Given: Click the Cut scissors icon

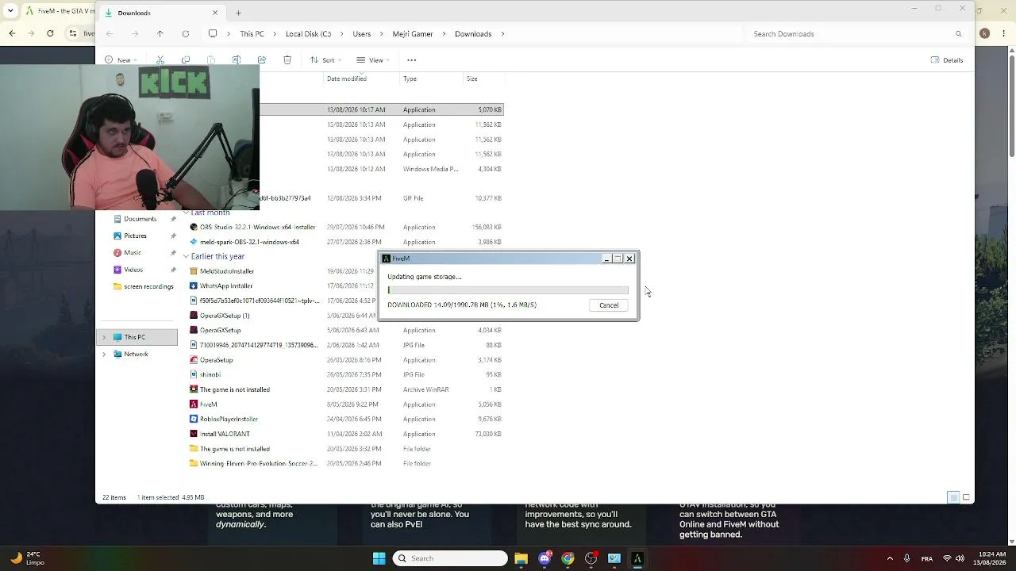Looking at the screenshot, I should 160,60.
